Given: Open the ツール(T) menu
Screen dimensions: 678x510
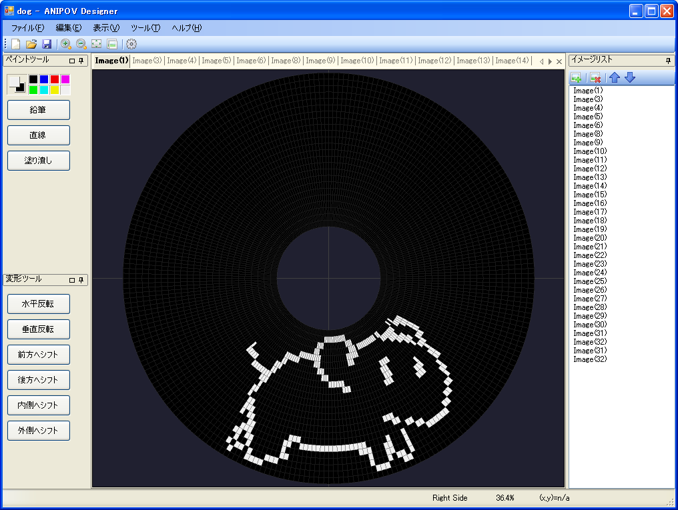Looking at the screenshot, I should (x=145, y=28).
